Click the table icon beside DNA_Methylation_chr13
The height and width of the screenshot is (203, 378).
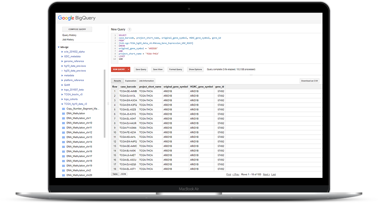coord(63,137)
